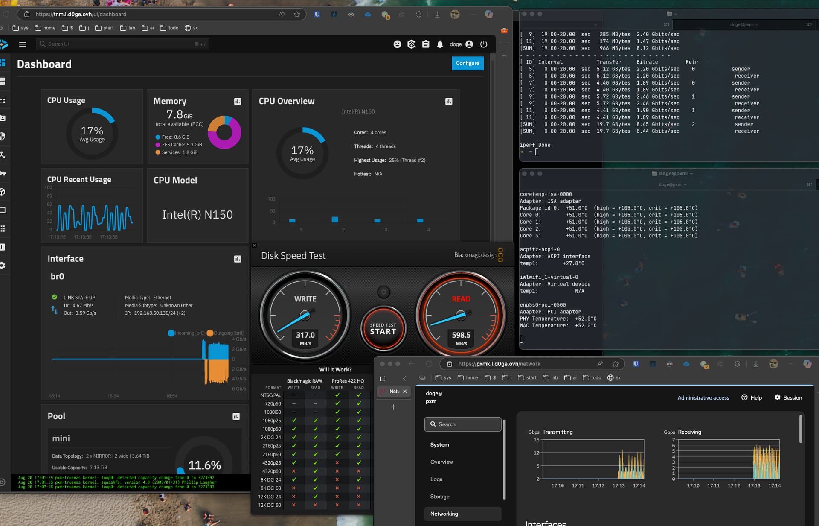Viewport: 819px width, 526px height.
Task: Open downloads in Cockpit browser window
Action: tap(756, 364)
